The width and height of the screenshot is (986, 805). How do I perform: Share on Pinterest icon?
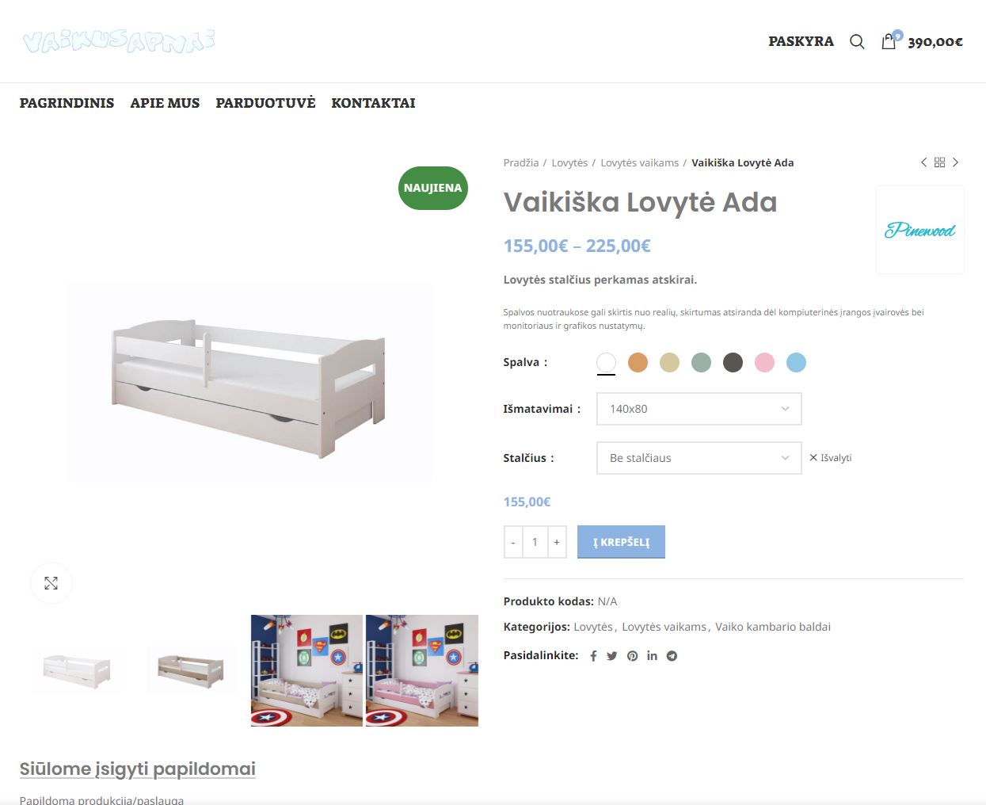point(632,656)
